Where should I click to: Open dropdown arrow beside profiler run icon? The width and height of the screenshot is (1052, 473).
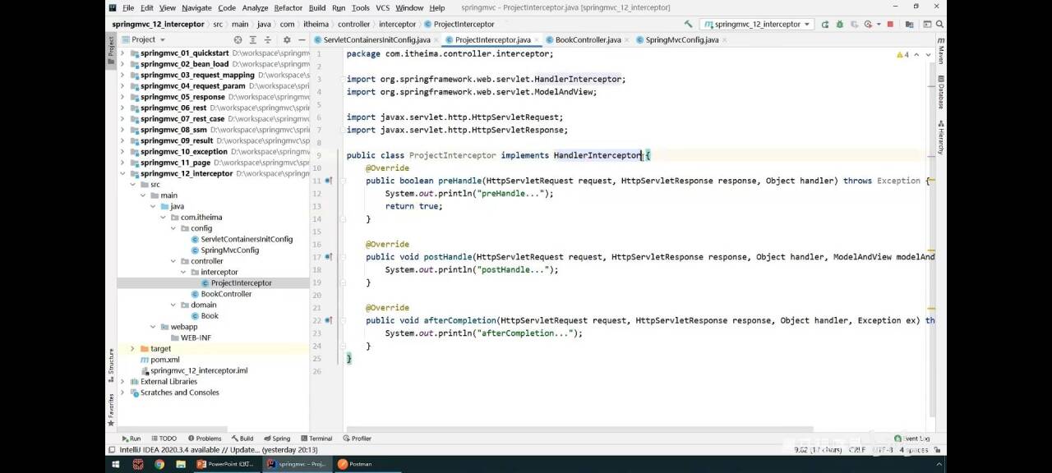click(877, 24)
